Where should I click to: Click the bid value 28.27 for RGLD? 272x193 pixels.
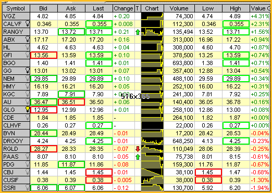[x=44, y=149]
